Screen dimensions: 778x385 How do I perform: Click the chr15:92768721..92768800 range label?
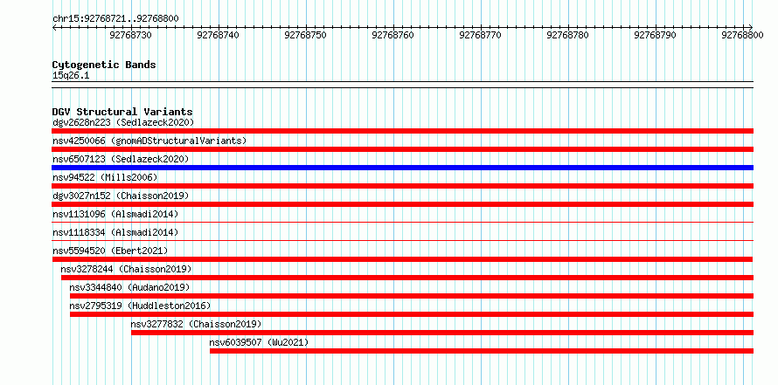[x=115, y=18]
